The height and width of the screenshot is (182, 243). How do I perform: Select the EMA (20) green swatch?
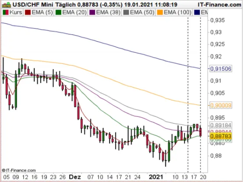pos(58,12)
